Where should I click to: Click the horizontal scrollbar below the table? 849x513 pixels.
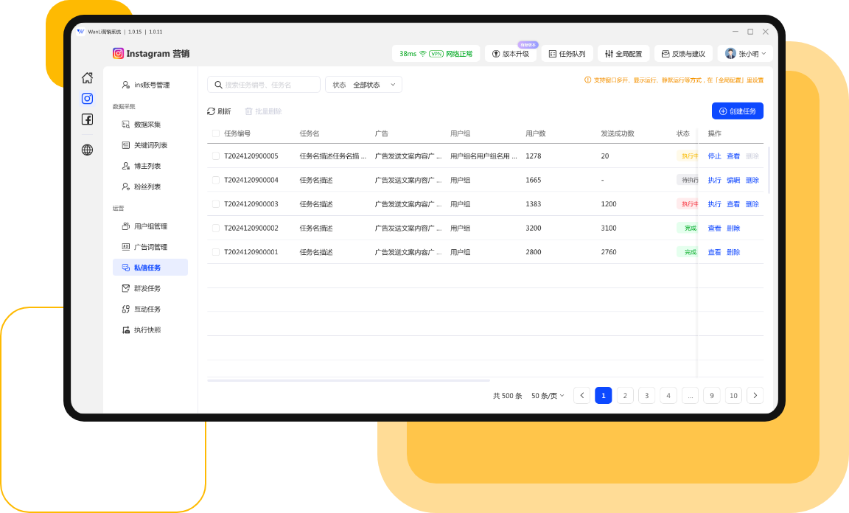349,380
